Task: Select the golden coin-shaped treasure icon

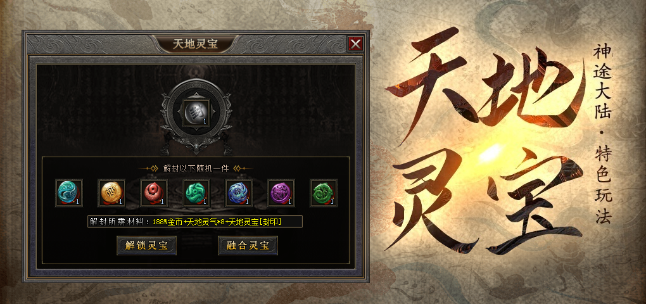Action: point(111,193)
